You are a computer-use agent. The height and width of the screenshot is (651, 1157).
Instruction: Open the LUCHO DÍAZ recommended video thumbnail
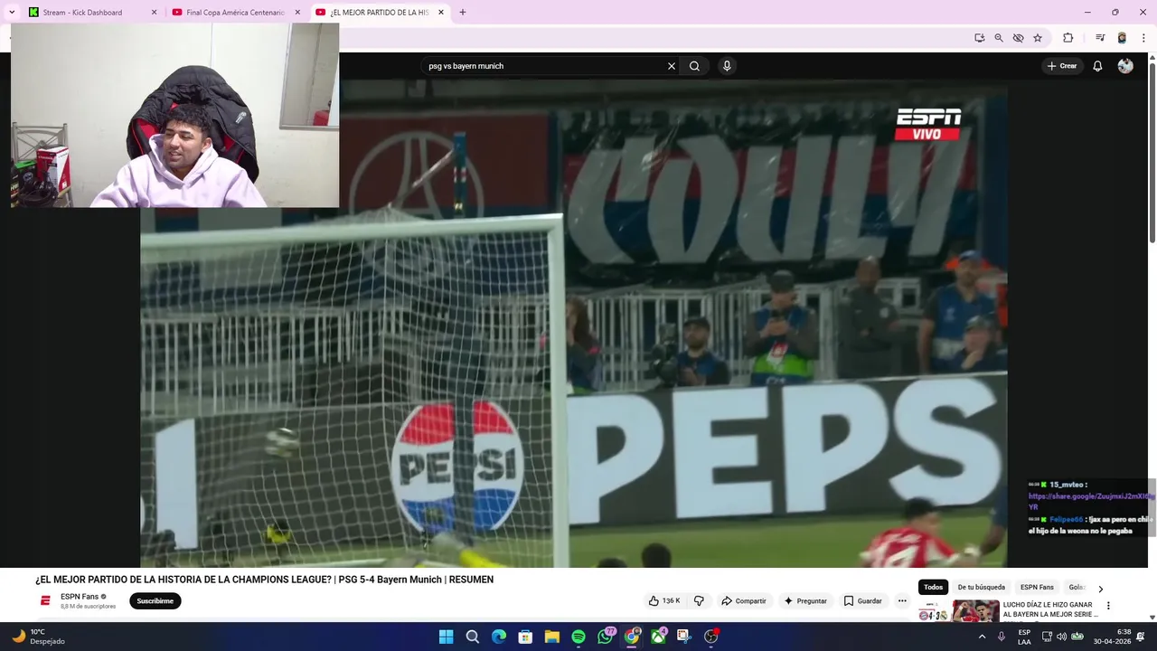pyautogui.click(x=959, y=610)
